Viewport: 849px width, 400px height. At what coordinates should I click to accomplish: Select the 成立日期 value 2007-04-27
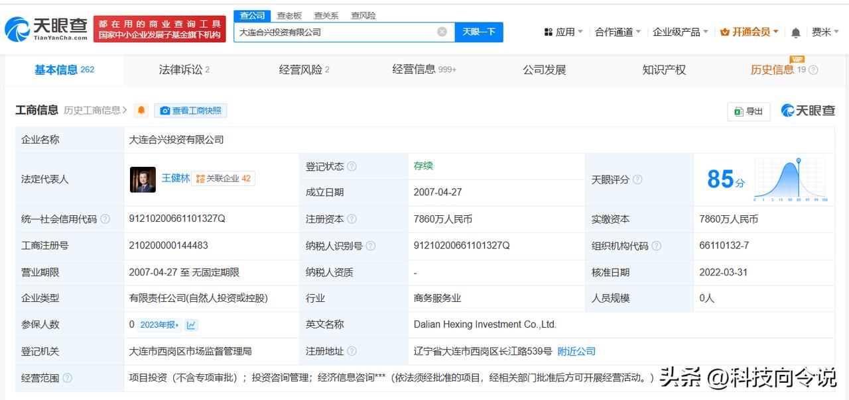(438, 192)
